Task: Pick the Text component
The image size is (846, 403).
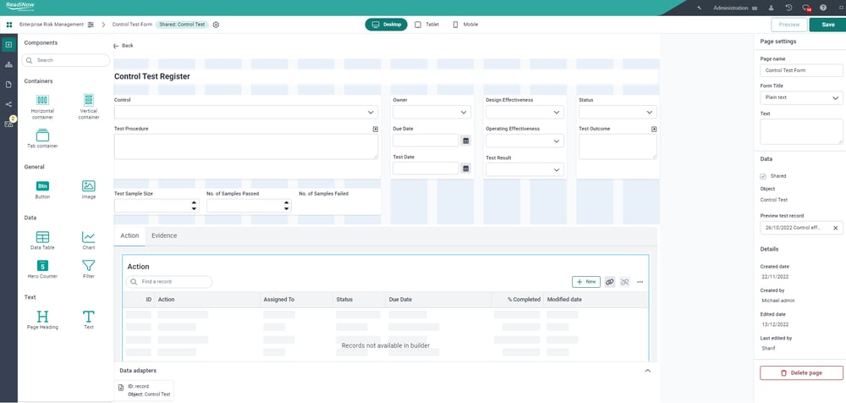Action: click(x=89, y=320)
